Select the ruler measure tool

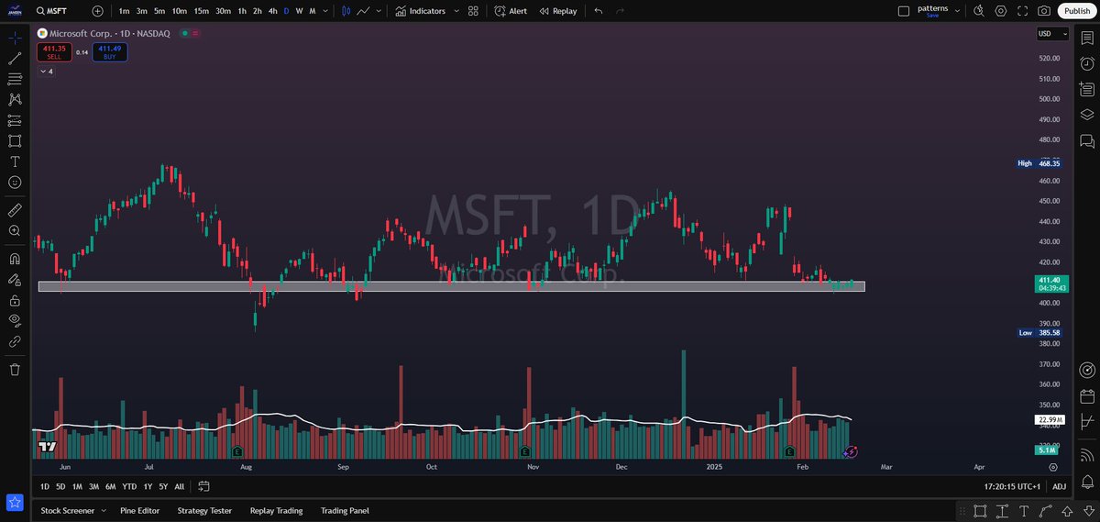[x=15, y=210]
